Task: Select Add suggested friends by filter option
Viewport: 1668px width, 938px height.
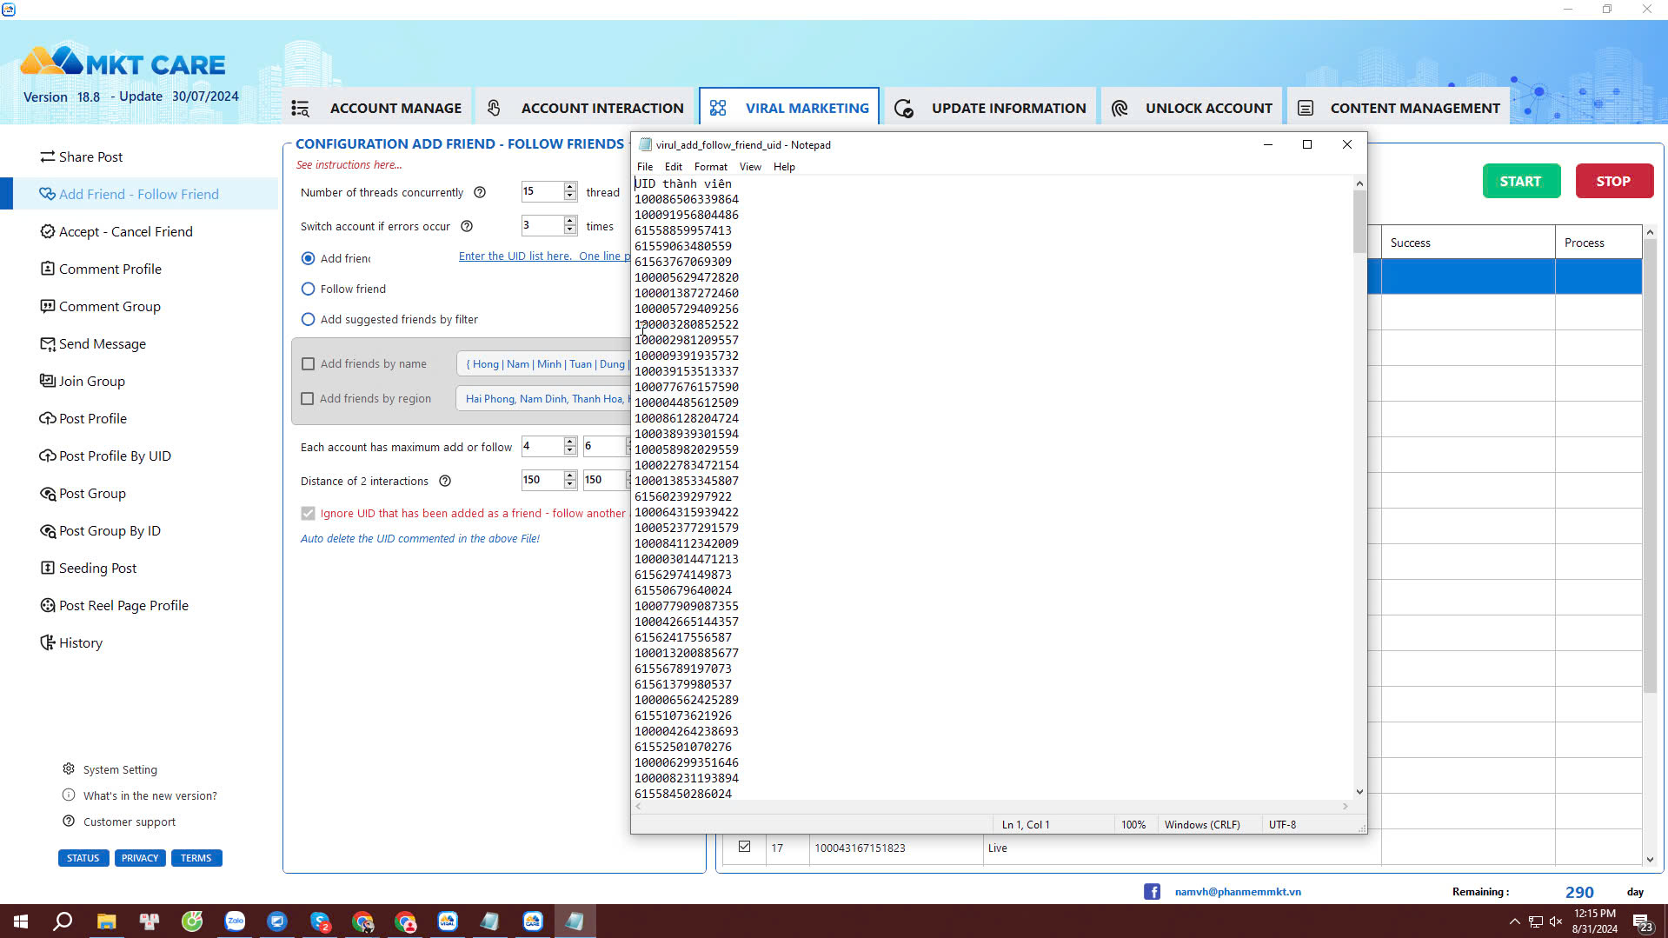Action: click(308, 319)
